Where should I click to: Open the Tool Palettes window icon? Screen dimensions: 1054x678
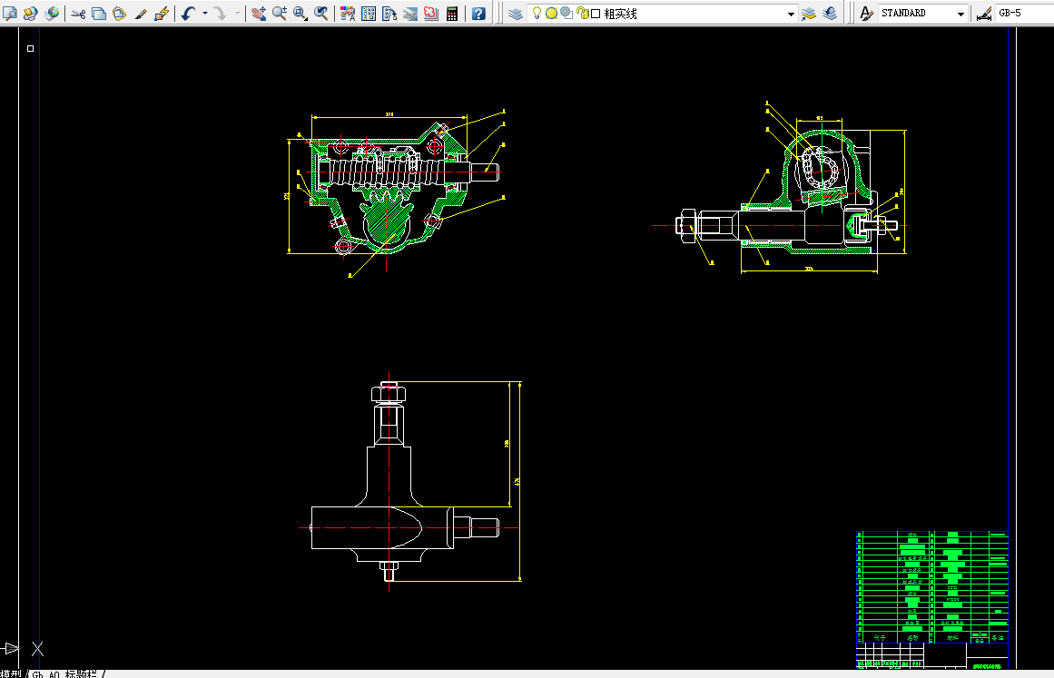pos(389,14)
